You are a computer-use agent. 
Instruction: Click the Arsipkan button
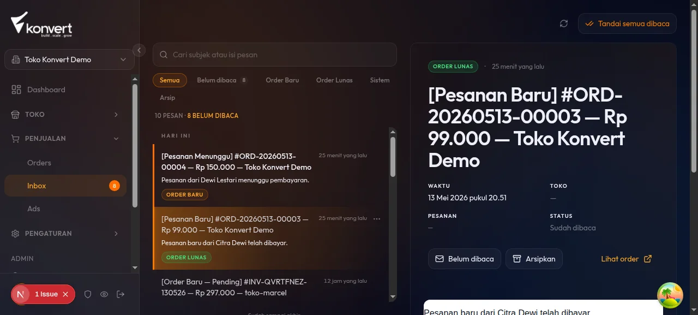(x=534, y=259)
